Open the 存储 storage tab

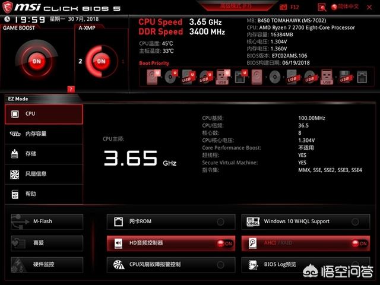43,154
